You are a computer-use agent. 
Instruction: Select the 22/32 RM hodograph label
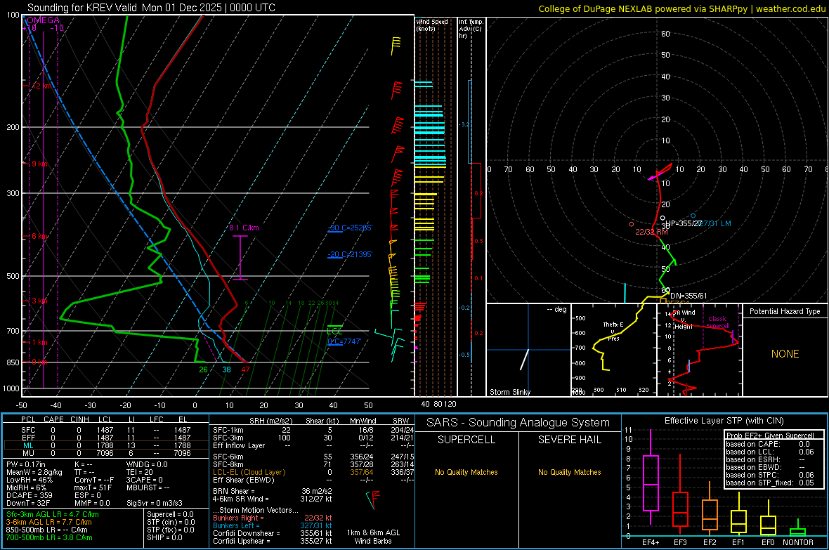pyautogui.click(x=651, y=232)
